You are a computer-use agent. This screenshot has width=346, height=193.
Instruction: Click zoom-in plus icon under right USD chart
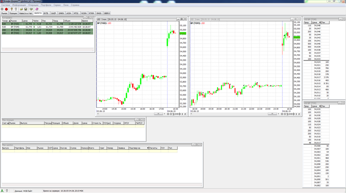(282, 114)
